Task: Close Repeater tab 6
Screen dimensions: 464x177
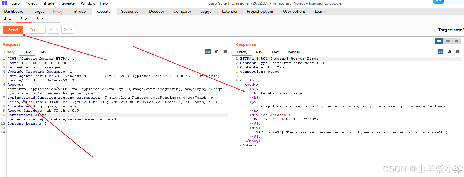Action: pyautogui.click(x=42, y=19)
